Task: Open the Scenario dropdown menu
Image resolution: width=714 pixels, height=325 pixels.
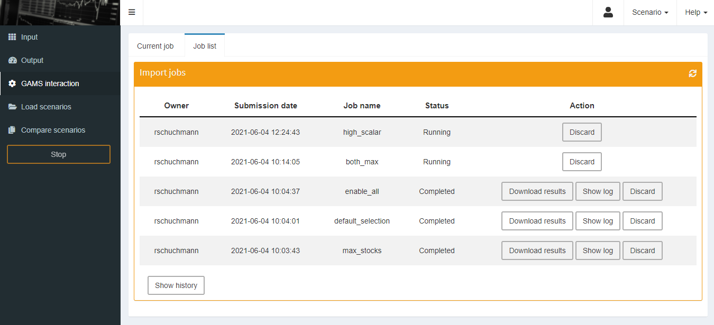Action: coord(649,12)
